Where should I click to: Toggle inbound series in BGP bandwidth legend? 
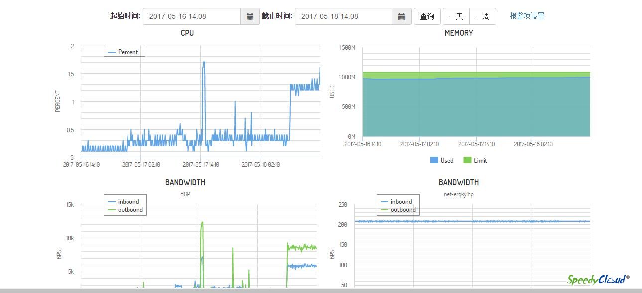tap(124, 202)
